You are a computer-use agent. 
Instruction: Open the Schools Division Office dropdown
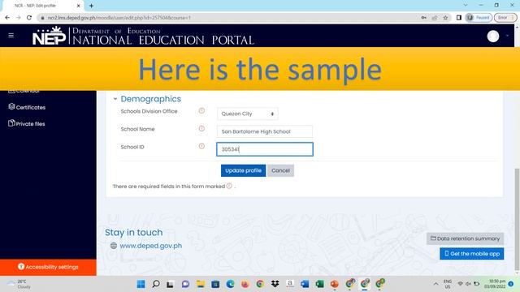click(x=247, y=114)
